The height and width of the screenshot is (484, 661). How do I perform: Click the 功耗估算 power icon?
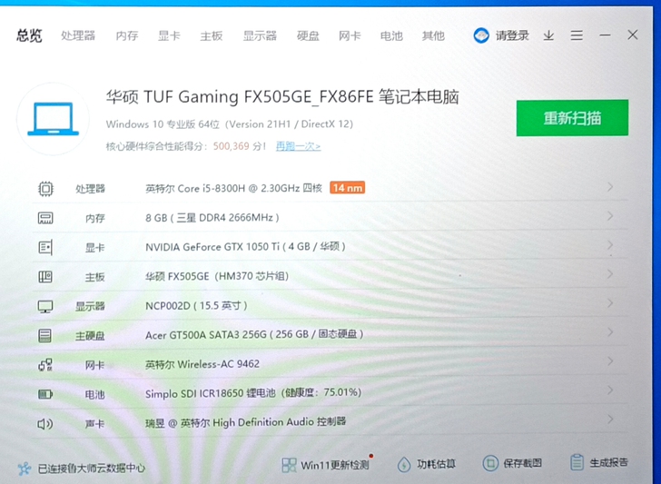coord(404,465)
